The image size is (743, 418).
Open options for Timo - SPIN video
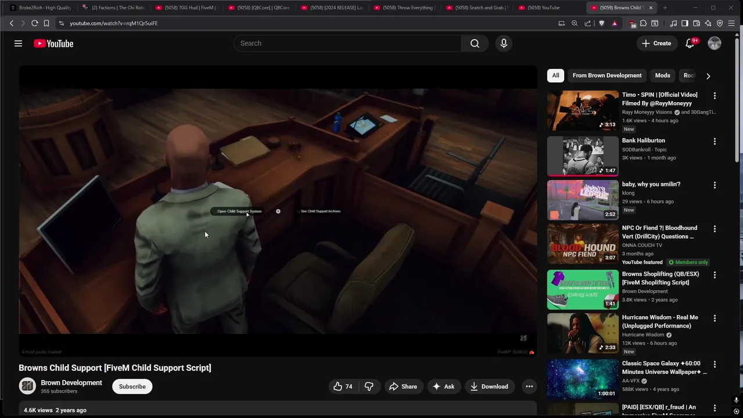(715, 96)
